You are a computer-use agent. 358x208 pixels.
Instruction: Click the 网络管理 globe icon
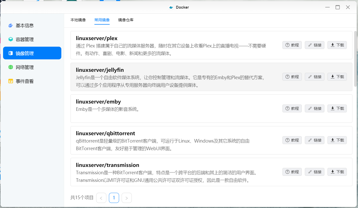click(x=10, y=67)
